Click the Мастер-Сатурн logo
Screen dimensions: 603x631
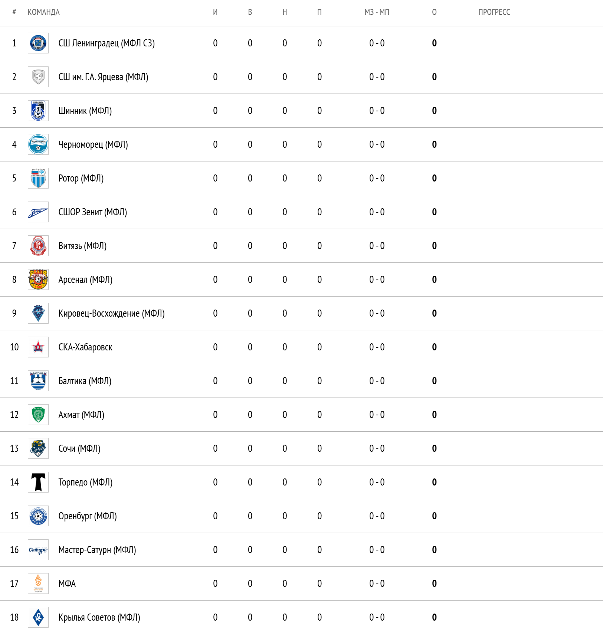38,550
